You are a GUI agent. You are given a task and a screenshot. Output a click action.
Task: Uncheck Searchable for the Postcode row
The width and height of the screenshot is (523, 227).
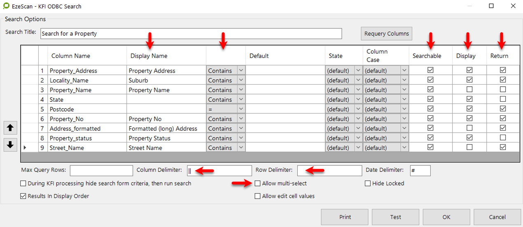430,109
